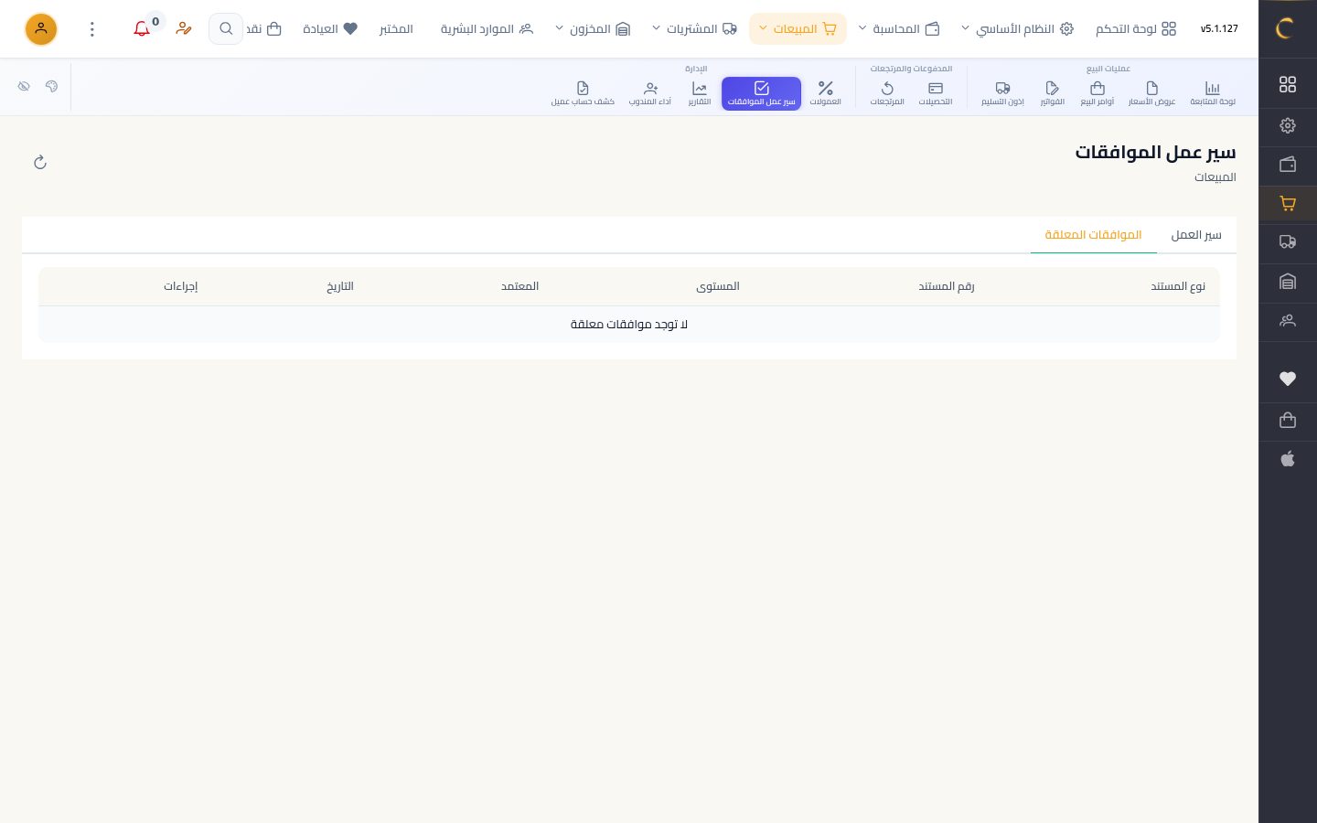Open the theme palette icon
Image resolution: width=1317 pixels, height=823 pixels.
coord(51,86)
